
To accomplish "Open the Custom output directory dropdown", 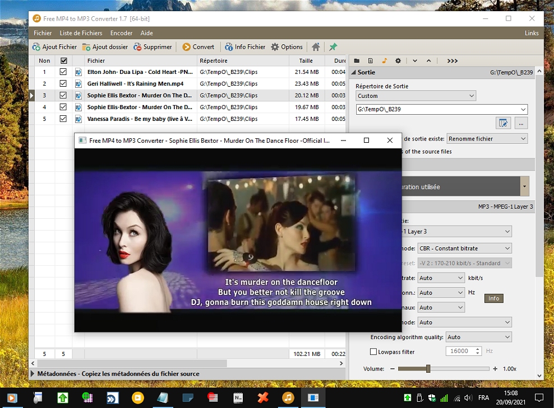I will [416, 96].
